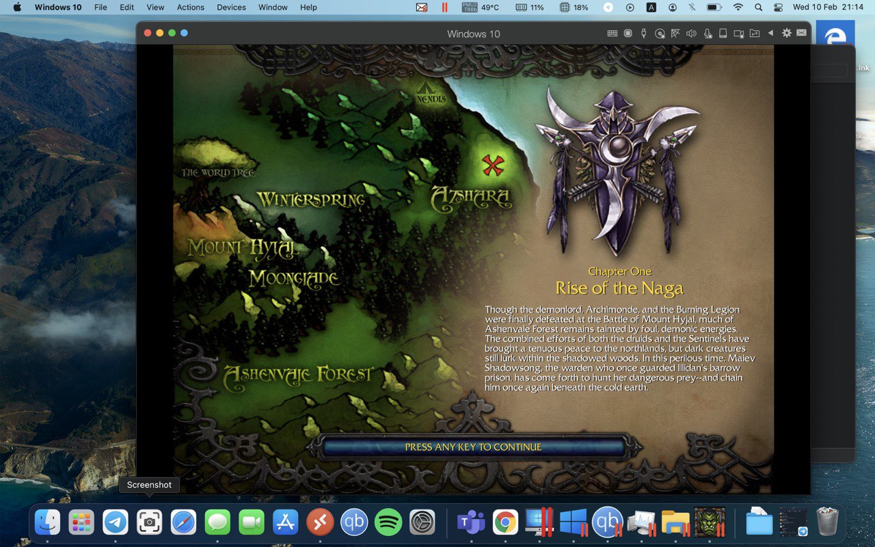Click the 'Rise of the Naga' chapter title

click(619, 288)
